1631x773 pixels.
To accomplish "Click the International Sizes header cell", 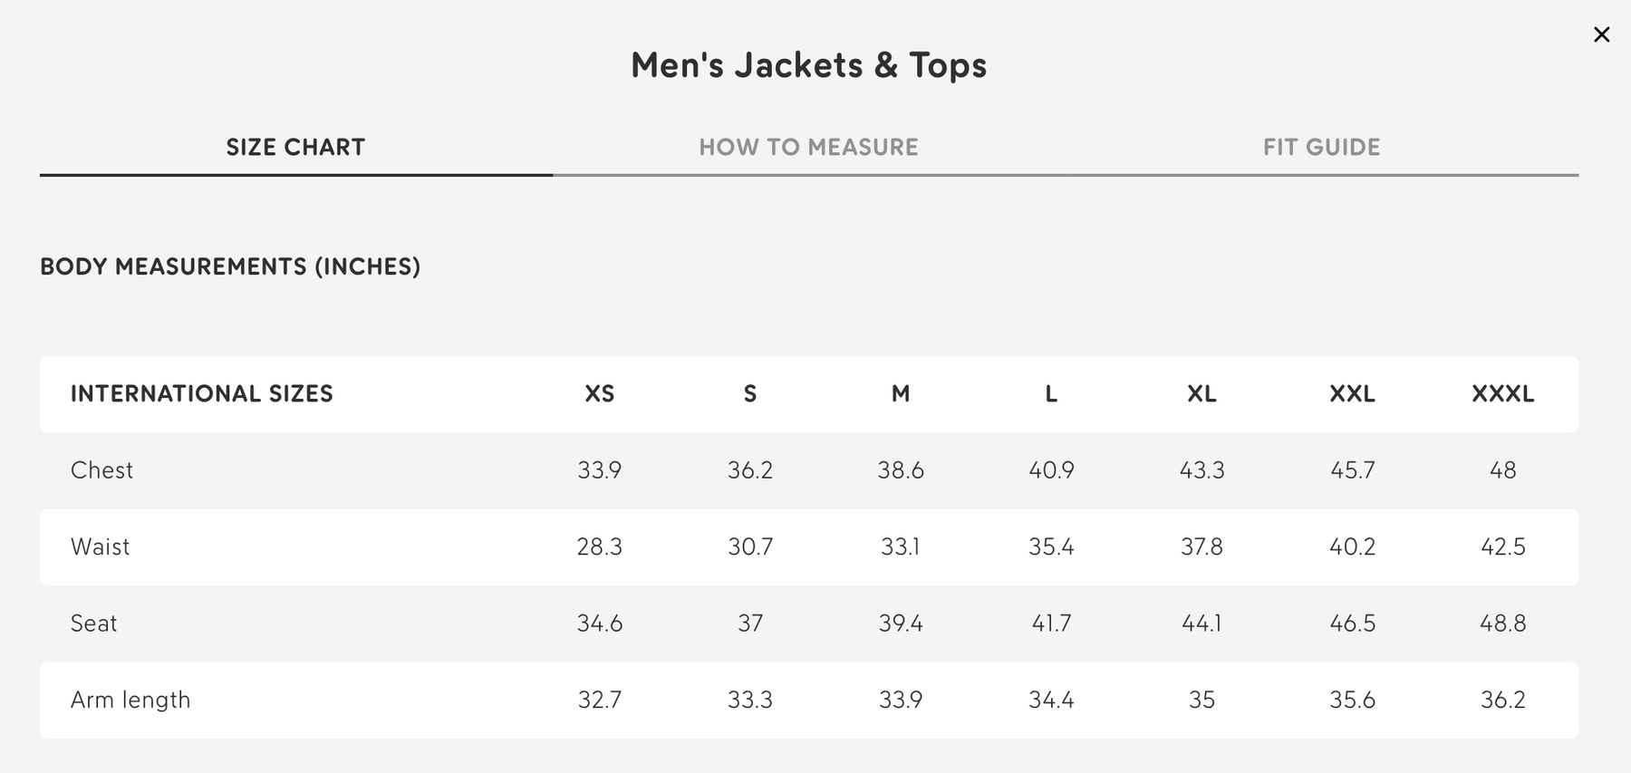I will [202, 394].
